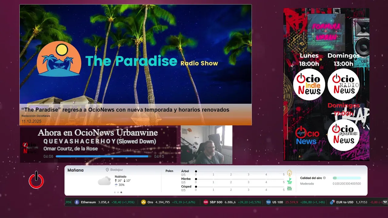Image resolution: width=388 pixels, height=218 pixels.
Task: Click the tree pollen icon beside Árbol
Action: [289, 173]
